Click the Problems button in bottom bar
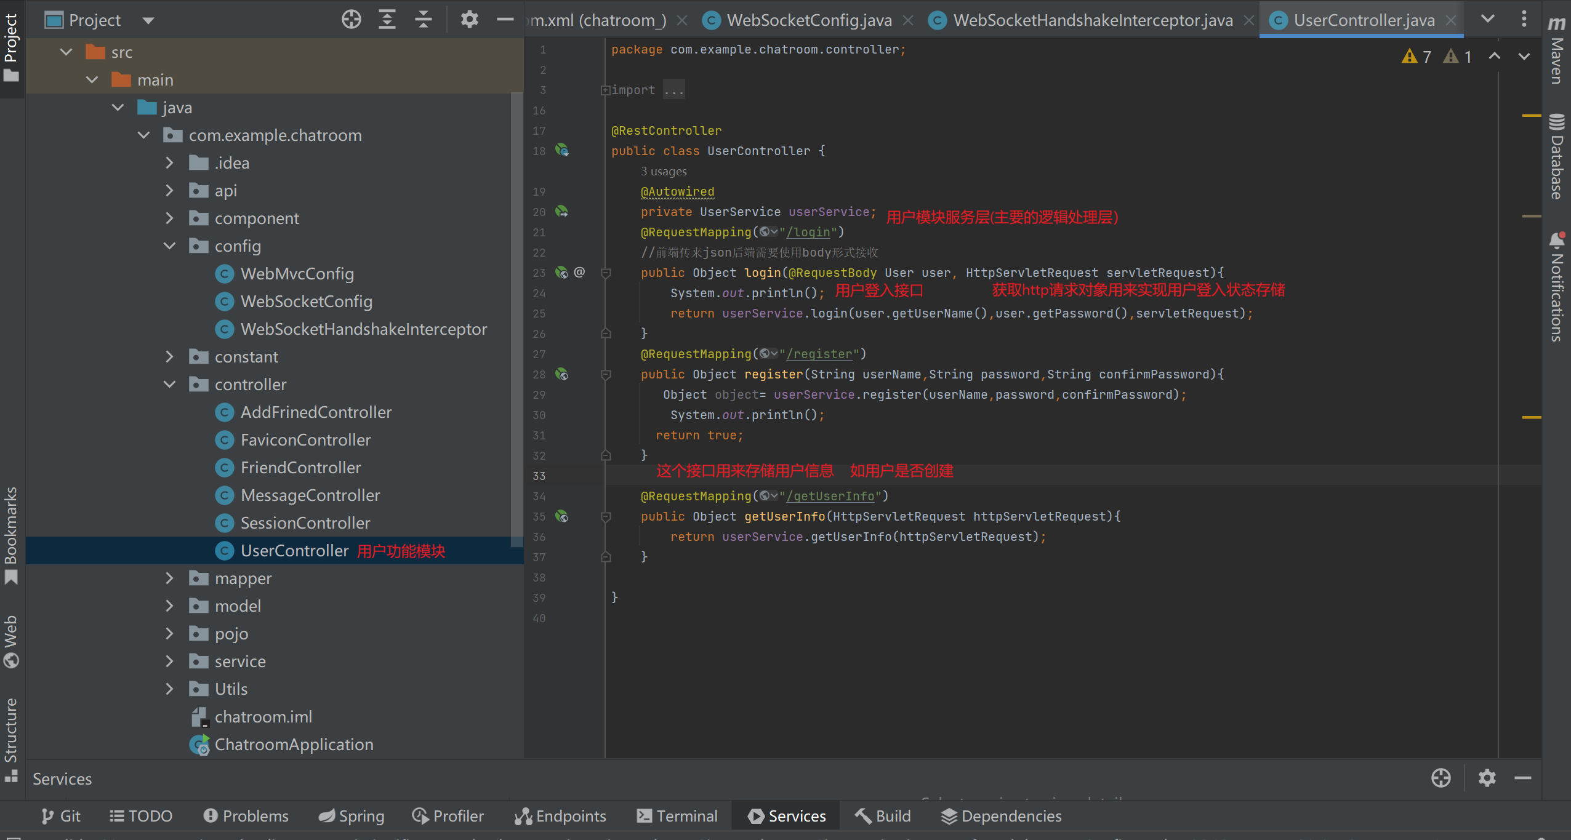The image size is (1571, 840). click(x=246, y=816)
